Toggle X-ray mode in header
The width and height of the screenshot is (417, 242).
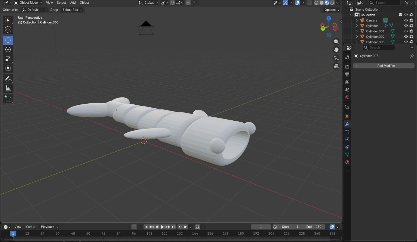click(x=310, y=3)
